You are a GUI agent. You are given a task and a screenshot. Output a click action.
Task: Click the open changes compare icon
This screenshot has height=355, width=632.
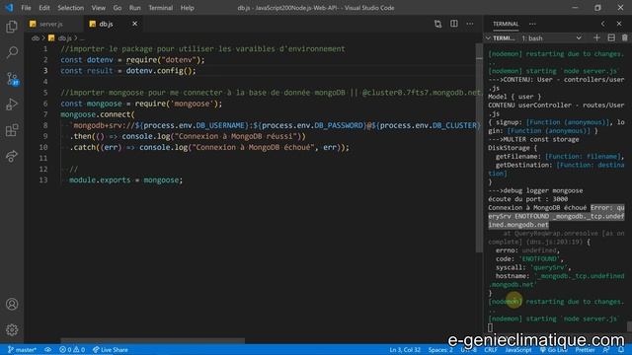437,24
